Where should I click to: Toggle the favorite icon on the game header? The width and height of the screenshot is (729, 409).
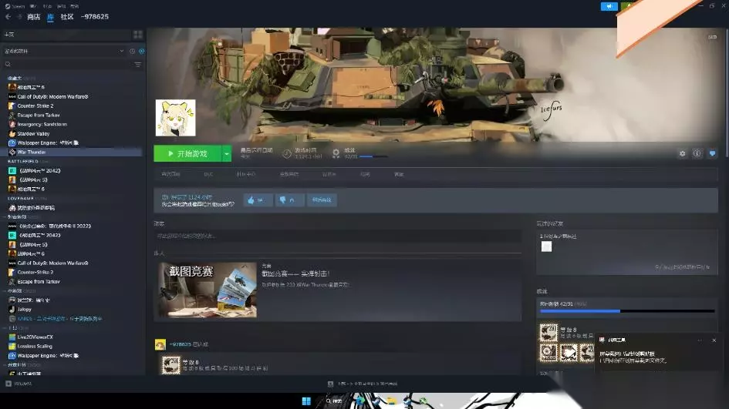[712, 154]
